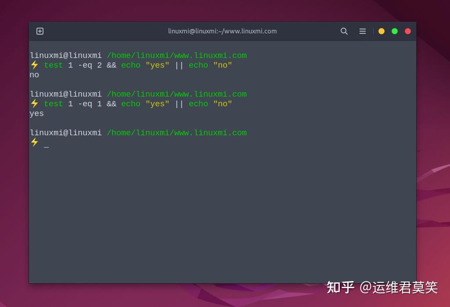Select the first command output line 'no'
This screenshot has width=450, height=307.
pyautogui.click(x=34, y=75)
